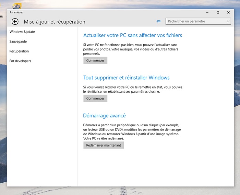The width and height of the screenshot is (240, 195).
Task: Click the text "Votre PC va être redémarré."
Action: 104,138
